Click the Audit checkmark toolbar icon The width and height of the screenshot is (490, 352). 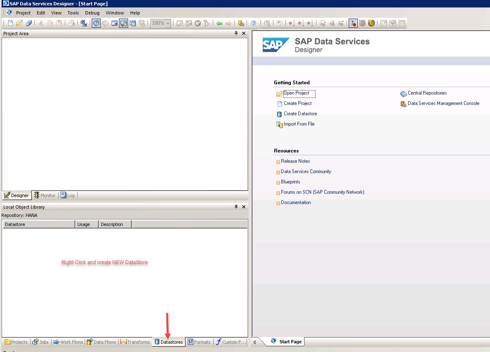tap(197, 23)
